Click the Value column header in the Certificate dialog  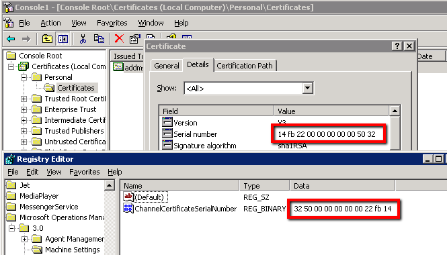pos(331,111)
